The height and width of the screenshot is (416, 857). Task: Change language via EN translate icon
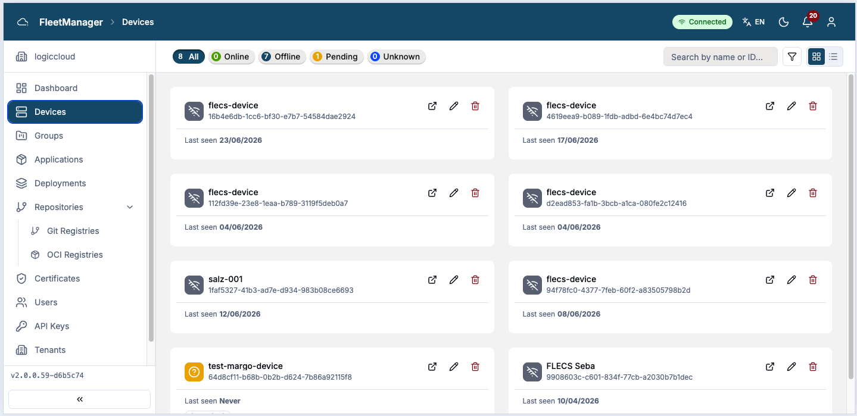click(x=753, y=22)
